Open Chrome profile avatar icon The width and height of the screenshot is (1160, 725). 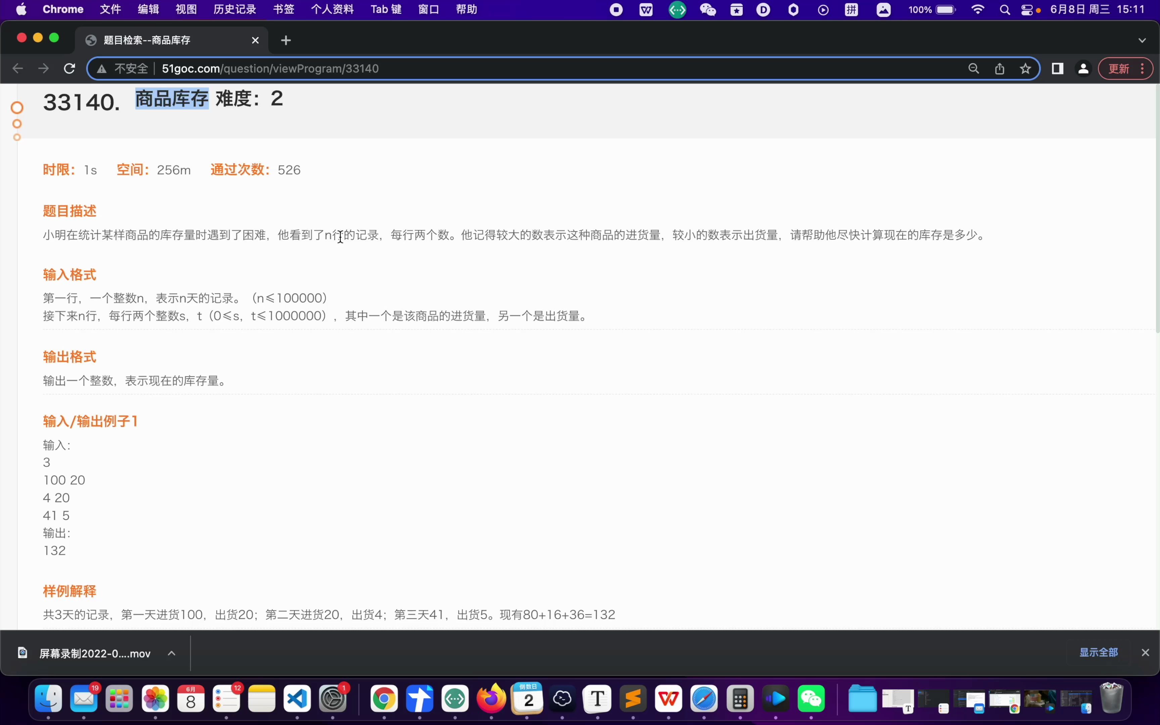coord(1083,68)
